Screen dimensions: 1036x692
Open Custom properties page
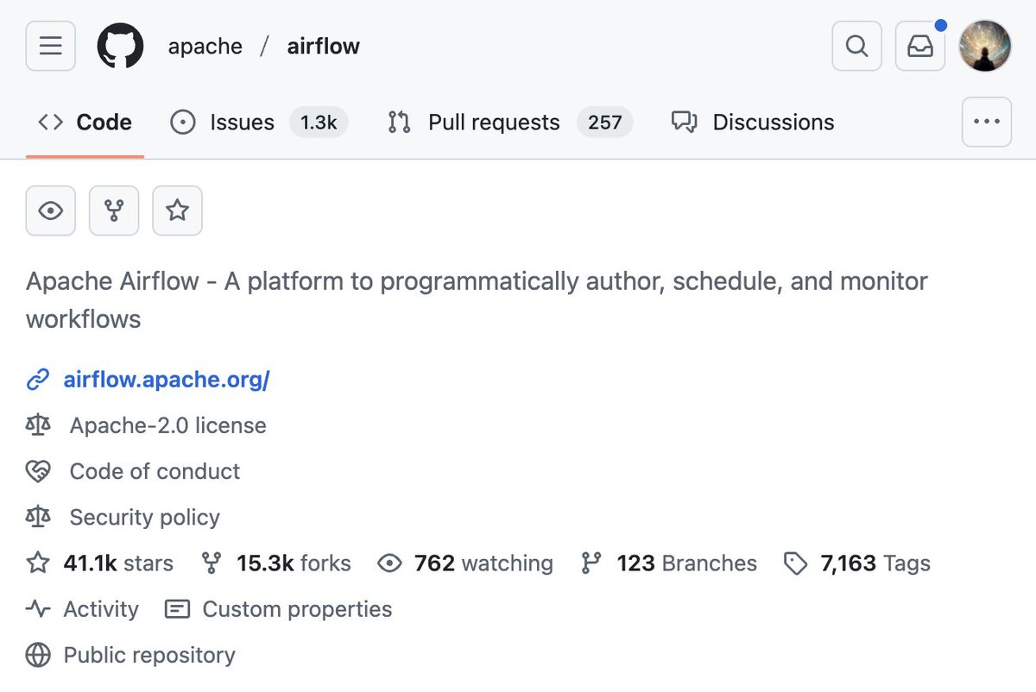tap(297, 609)
